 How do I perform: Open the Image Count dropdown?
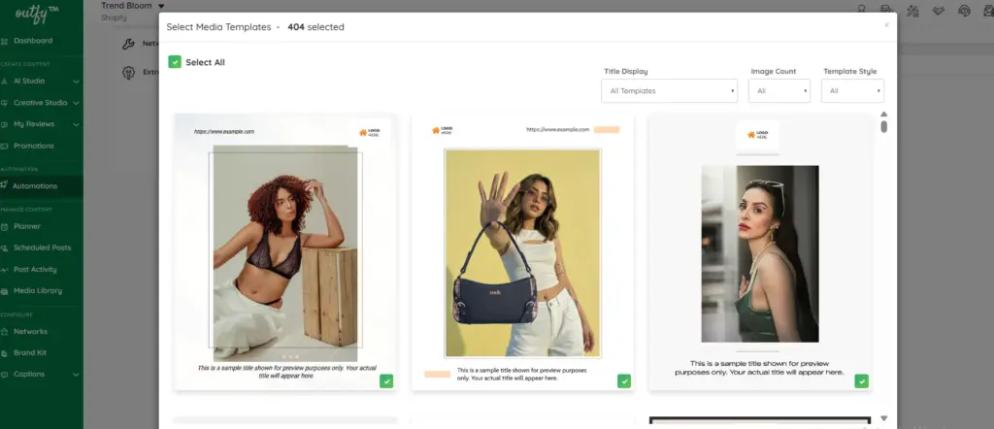tap(779, 90)
